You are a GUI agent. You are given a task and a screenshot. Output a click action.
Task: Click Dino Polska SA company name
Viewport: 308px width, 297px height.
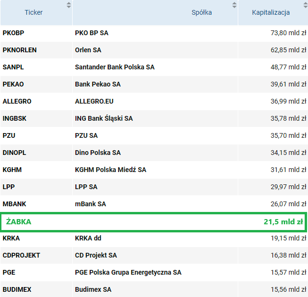pyautogui.click(x=98, y=153)
